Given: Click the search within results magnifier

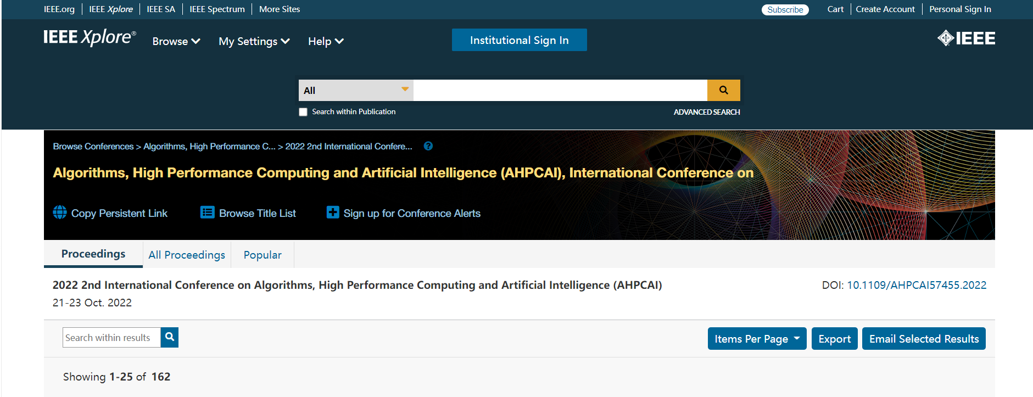Looking at the screenshot, I should click(170, 337).
